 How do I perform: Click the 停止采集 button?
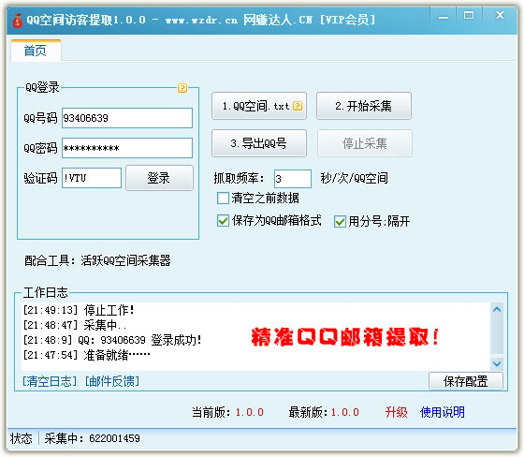point(365,143)
